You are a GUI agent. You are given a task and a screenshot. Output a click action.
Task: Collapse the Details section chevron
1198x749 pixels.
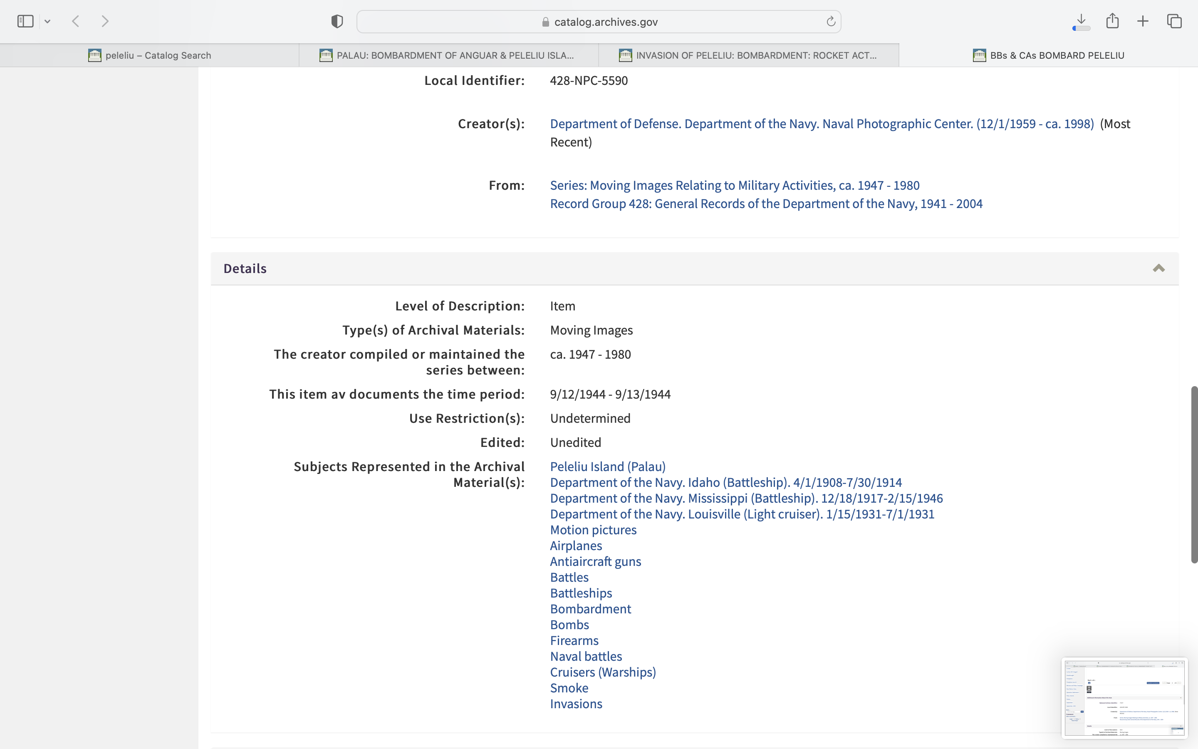[x=1158, y=268]
